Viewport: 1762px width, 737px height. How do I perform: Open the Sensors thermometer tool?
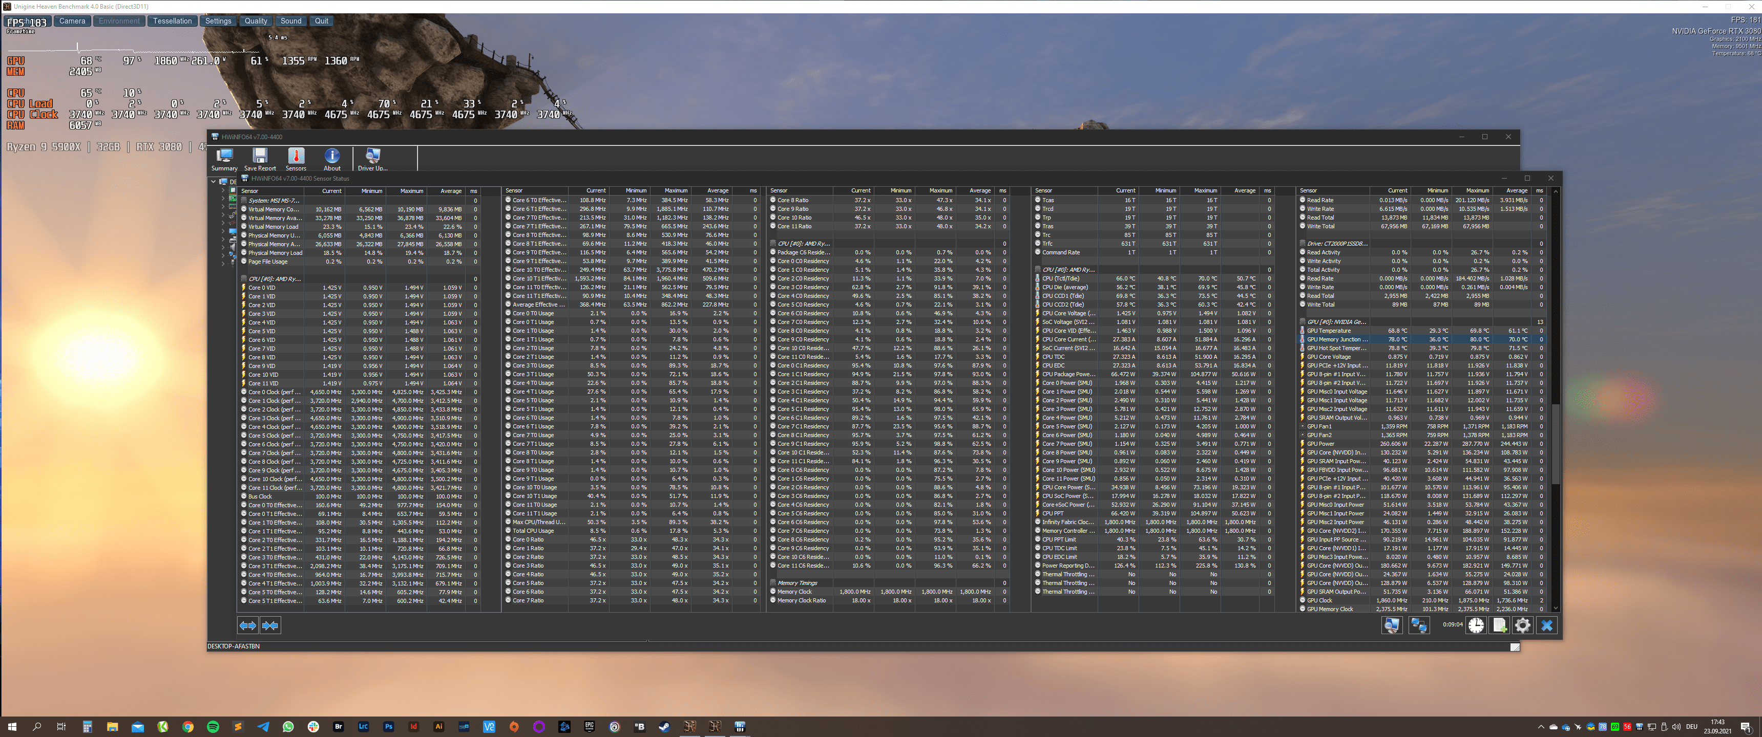click(x=296, y=159)
